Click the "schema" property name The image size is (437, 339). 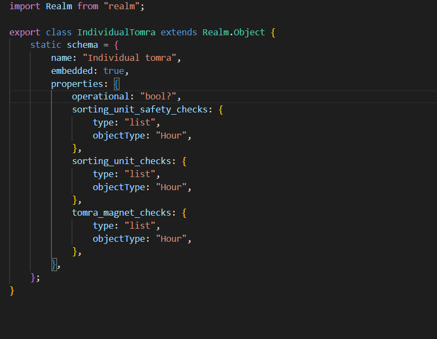tap(82, 45)
